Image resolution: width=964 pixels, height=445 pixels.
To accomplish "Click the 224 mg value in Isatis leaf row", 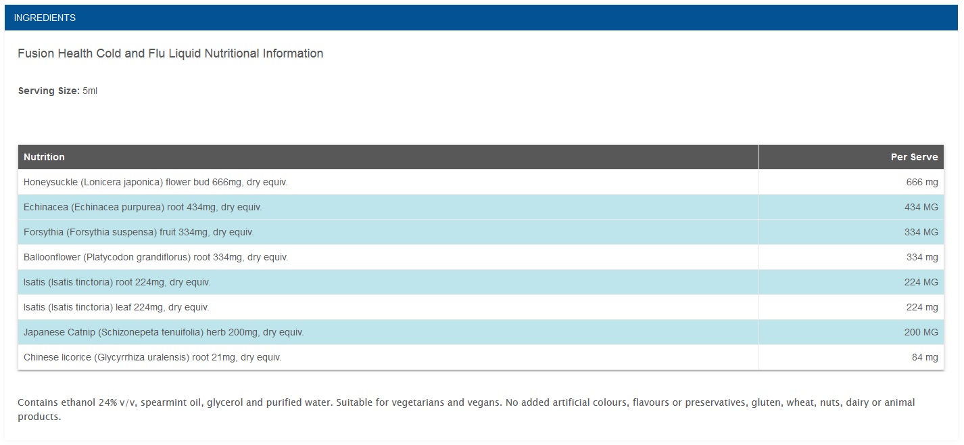I will (922, 307).
